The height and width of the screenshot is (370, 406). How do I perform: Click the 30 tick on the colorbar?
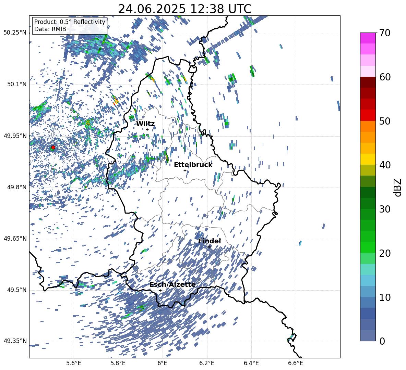click(385, 209)
